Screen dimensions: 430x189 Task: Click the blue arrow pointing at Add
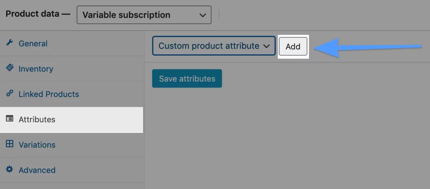[x=368, y=48]
